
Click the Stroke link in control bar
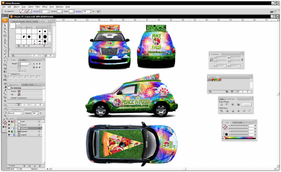point(36,11)
